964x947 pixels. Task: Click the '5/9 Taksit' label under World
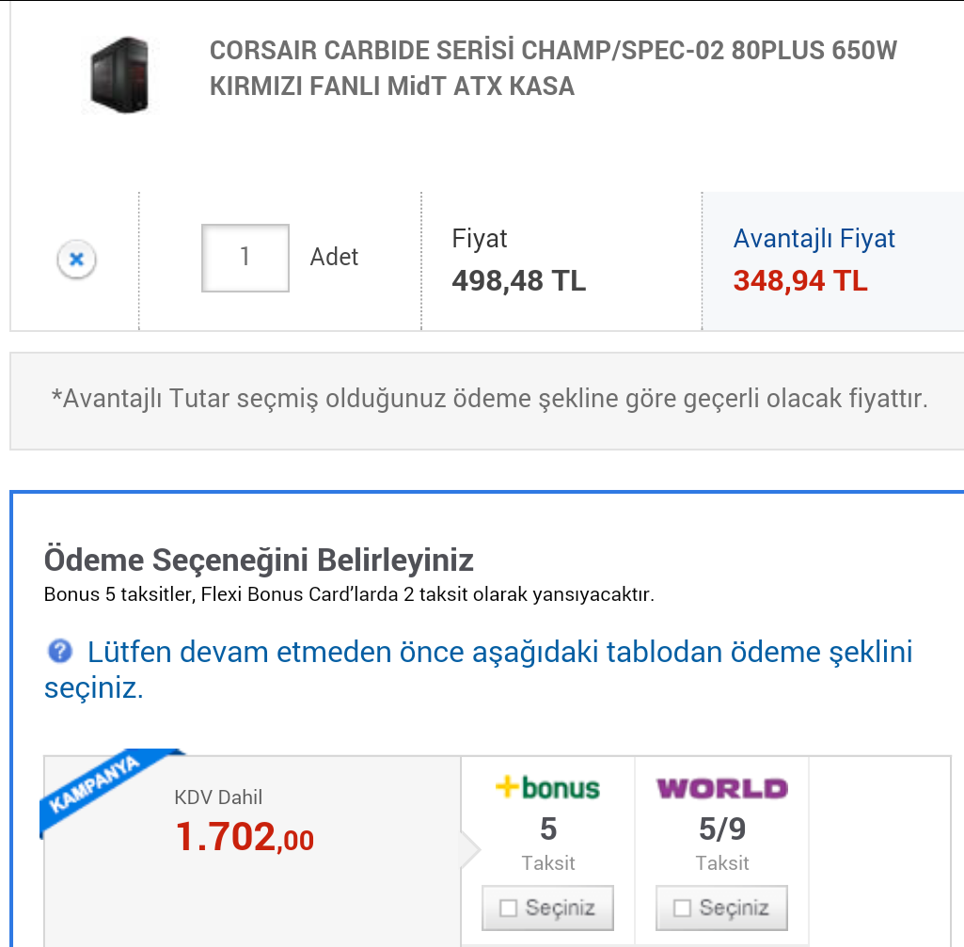(722, 844)
